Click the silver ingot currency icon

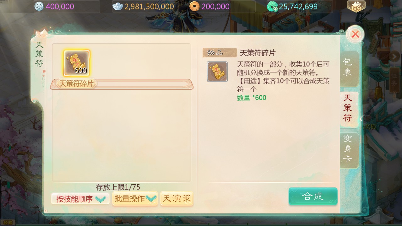118,6
